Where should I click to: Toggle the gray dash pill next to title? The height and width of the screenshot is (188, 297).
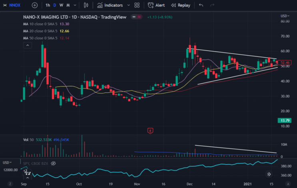tap(134, 17)
